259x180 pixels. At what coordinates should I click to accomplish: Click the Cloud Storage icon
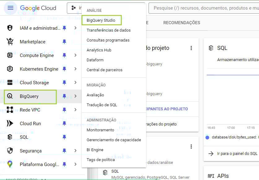[x=10, y=82]
